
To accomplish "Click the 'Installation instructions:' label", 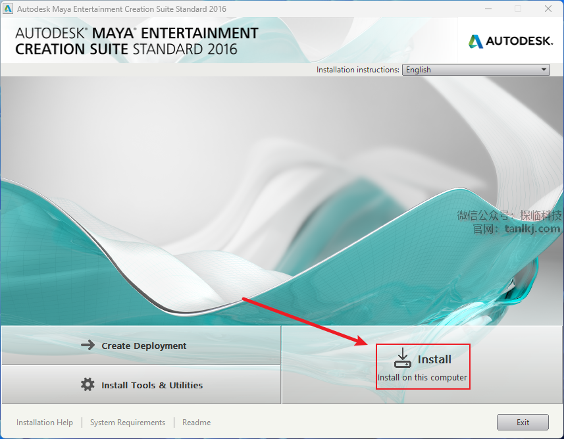I will pyautogui.click(x=357, y=70).
